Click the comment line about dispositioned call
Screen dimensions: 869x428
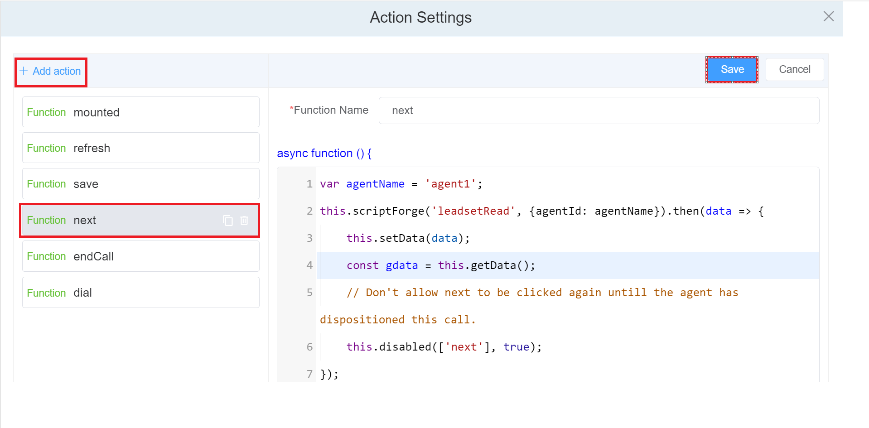click(x=542, y=293)
